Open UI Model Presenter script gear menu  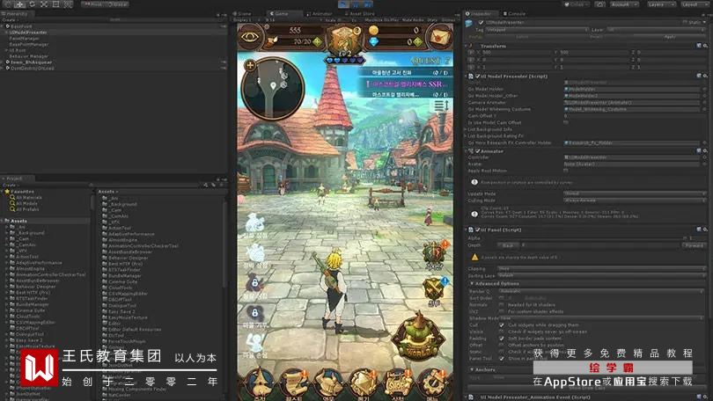(x=705, y=76)
